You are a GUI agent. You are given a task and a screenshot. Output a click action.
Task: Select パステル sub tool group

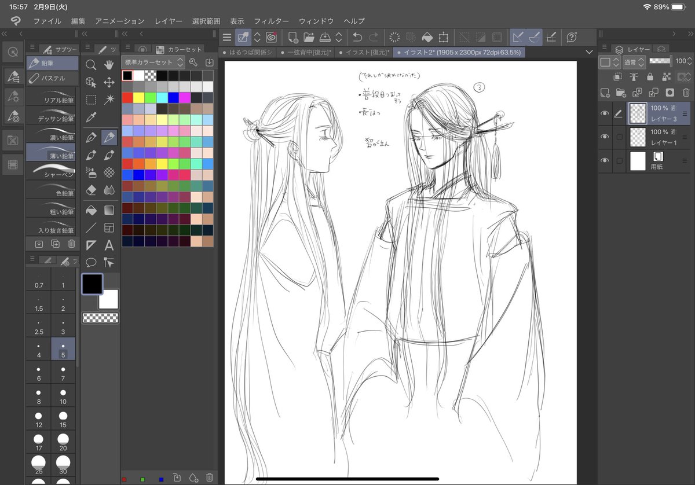52,78
